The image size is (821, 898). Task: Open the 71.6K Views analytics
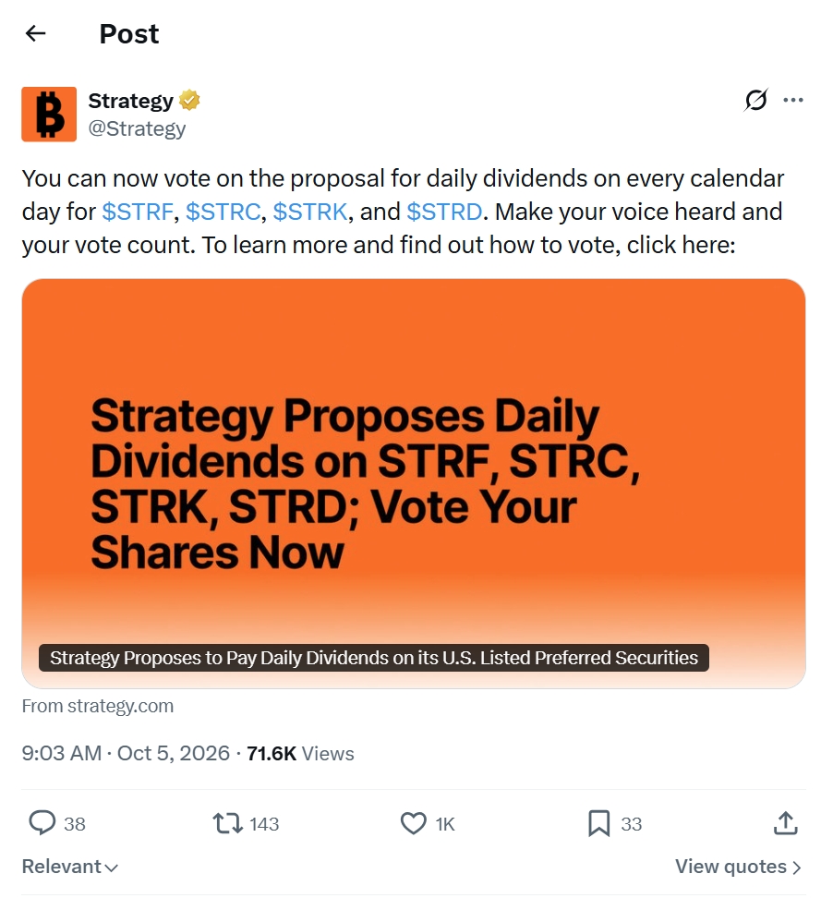coord(300,754)
